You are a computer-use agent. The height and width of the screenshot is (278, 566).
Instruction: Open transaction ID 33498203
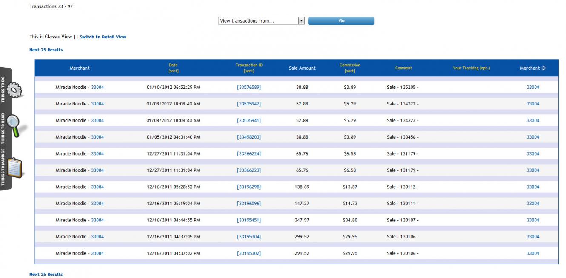point(249,137)
